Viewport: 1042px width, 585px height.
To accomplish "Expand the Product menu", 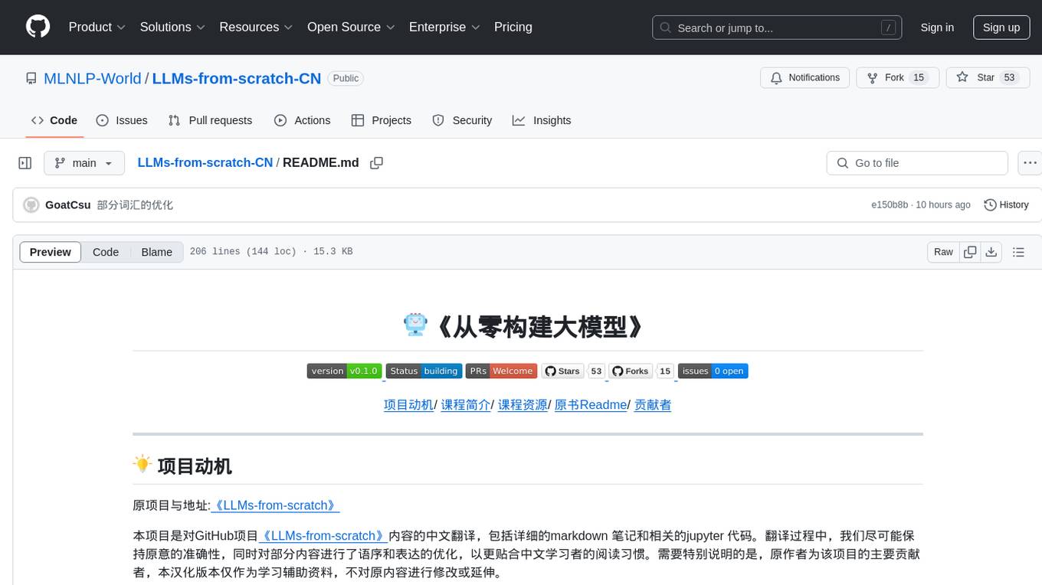I will coord(97,27).
